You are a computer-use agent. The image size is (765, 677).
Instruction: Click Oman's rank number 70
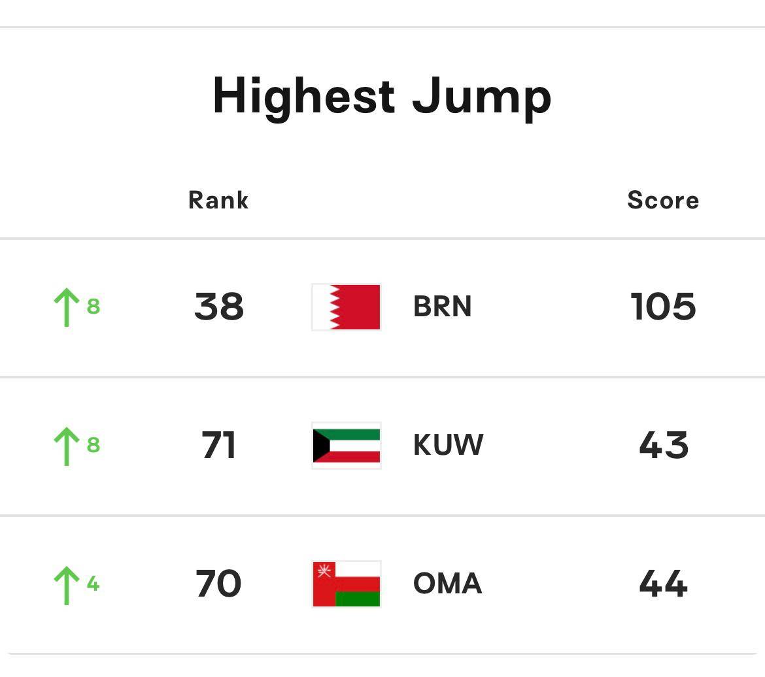pyautogui.click(x=219, y=584)
